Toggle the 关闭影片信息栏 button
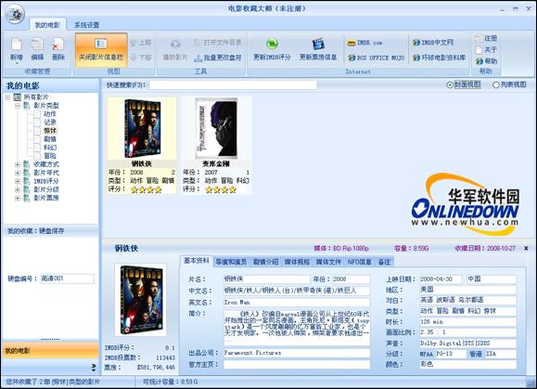 pyautogui.click(x=101, y=49)
